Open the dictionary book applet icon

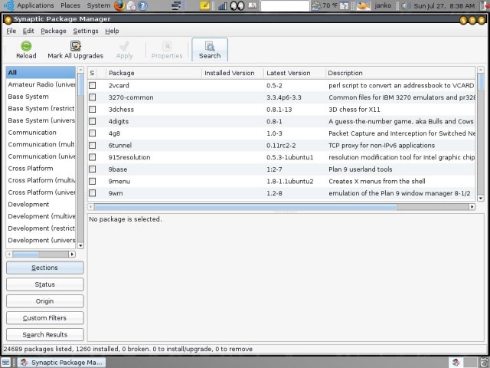tap(253, 5)
